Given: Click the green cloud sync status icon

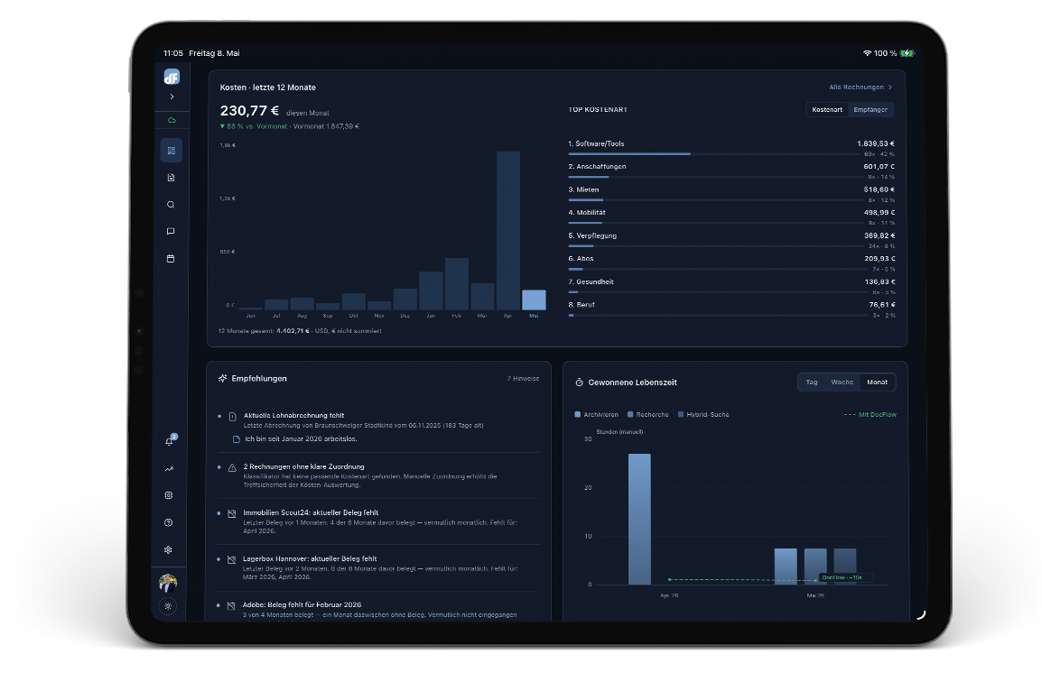Looking at the screenshot, I should (x=172, y=120).
